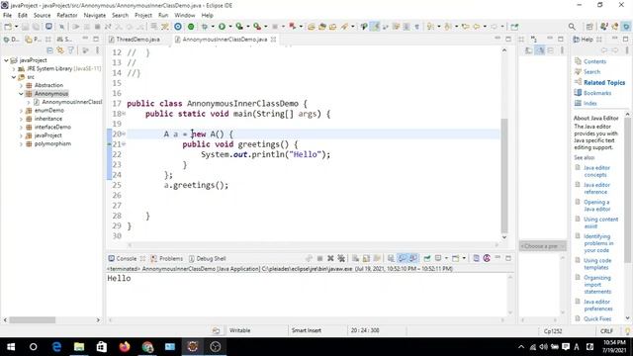This screenshot has width=633, height=356.
Task: Click the magnifier Quick Access search icon
Action: [x=572, y=27]
